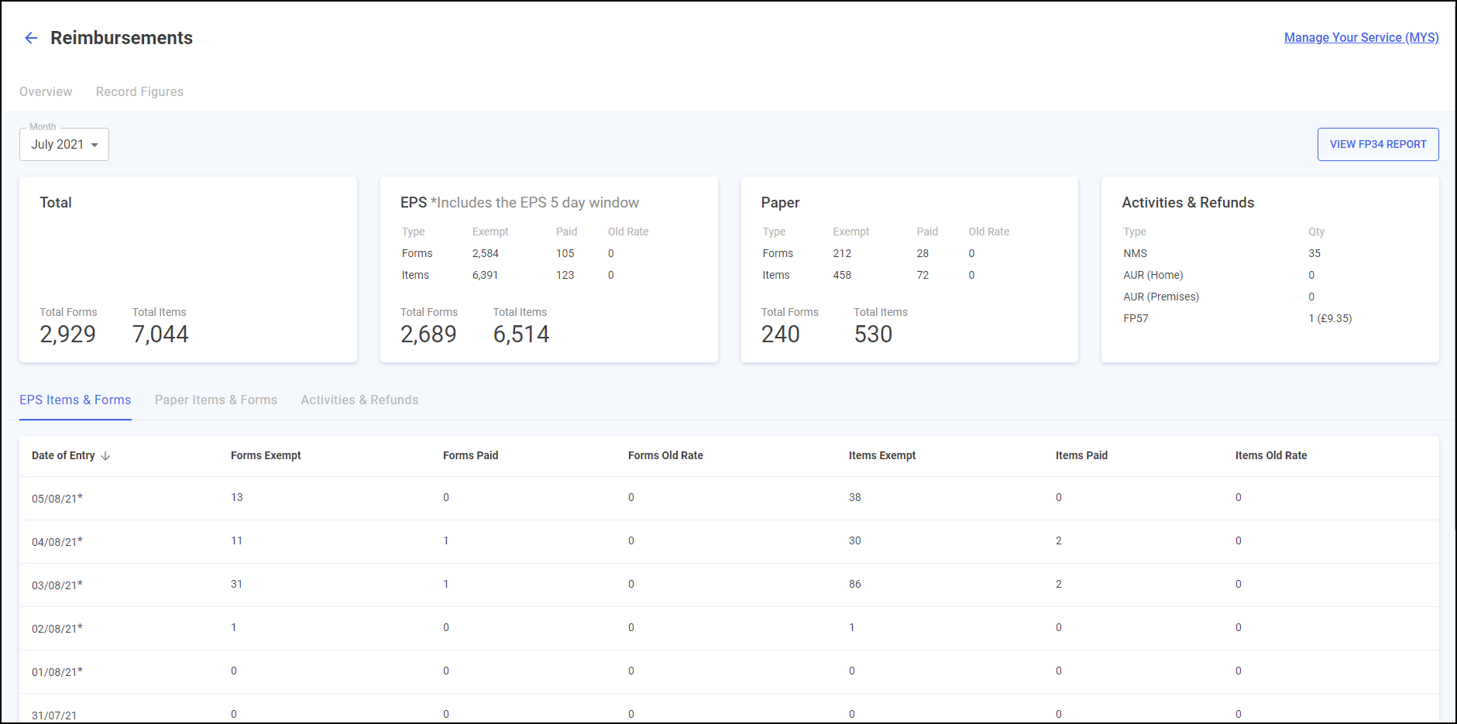Open the Manage Your Service (MYS) link
This screenshot has height=724, width=1457.
coord(1361,37)
